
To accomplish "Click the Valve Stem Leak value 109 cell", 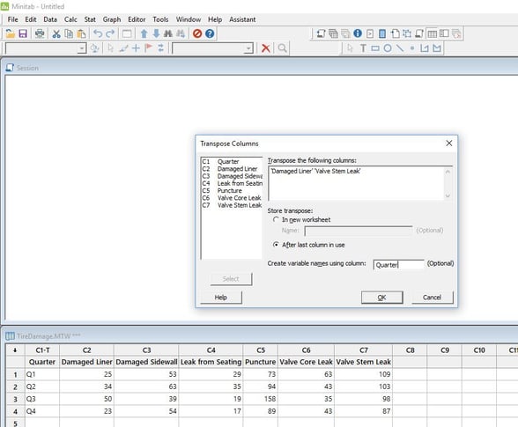I will click(363, 374).
